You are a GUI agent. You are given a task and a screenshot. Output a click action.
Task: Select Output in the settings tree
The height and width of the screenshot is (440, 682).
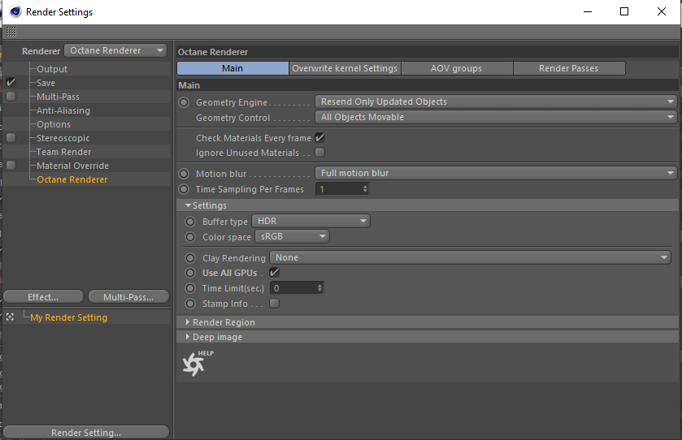pyautogui.click(x=52, y=69)
